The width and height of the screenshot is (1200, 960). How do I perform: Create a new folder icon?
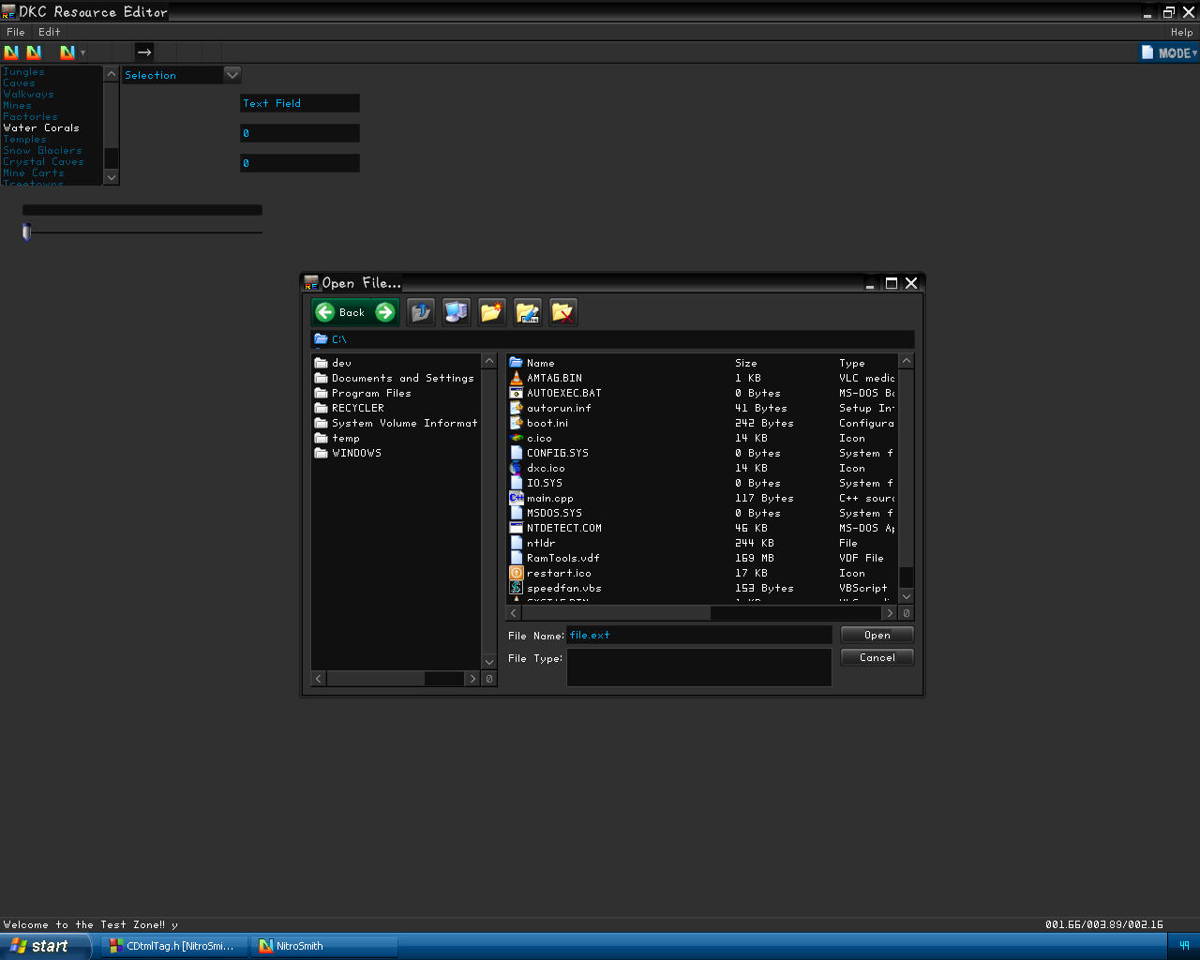492,312
